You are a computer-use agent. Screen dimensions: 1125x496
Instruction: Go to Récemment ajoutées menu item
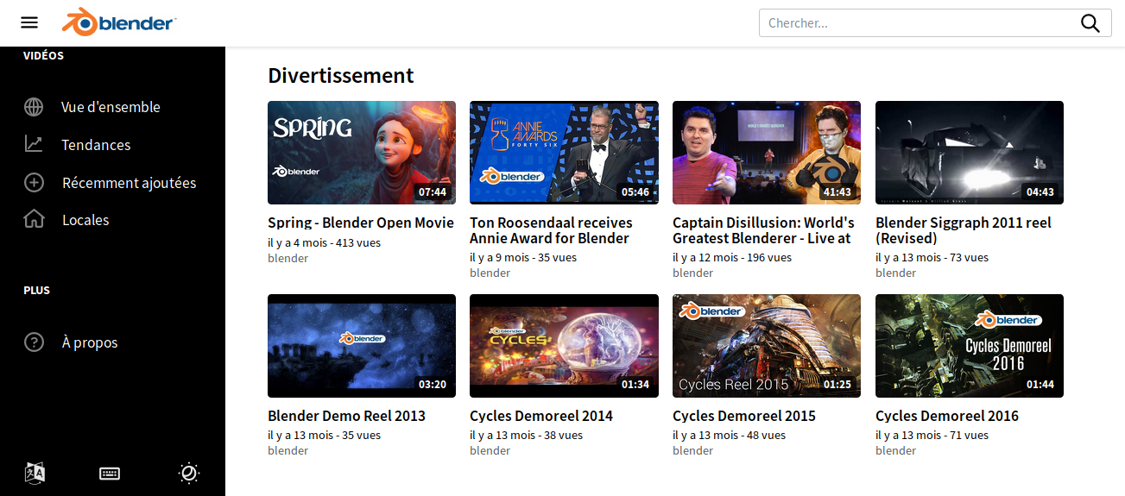pyautogui.click(x=129, y=183)
